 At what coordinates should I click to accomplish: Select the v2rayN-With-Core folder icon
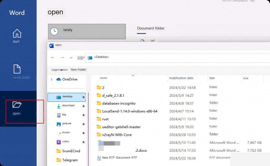point(99,135)
